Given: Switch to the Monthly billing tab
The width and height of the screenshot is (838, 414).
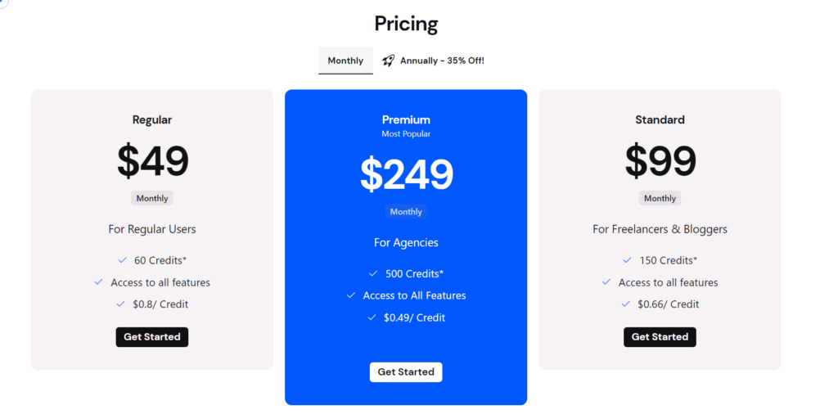Looking at the screenshot, I should pos(346,61).
